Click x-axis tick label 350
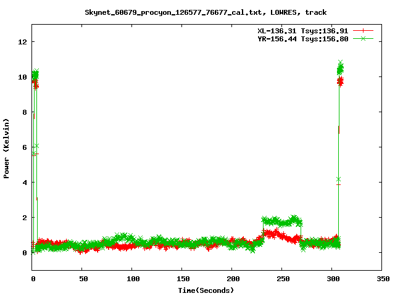This screenshot has width=395, height=296. pos(383,279)
